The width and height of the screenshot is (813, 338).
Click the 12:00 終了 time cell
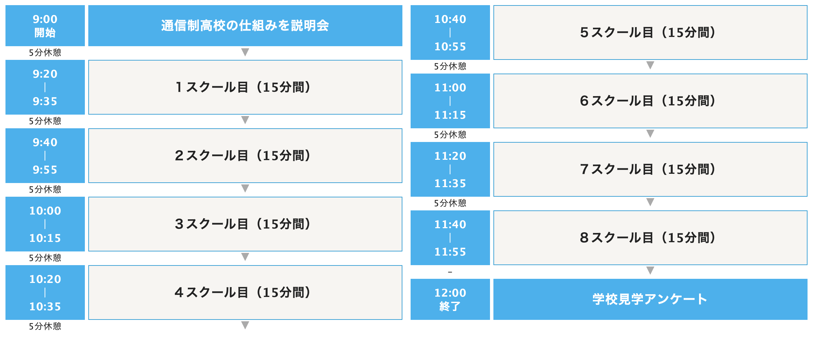click(450, 299)
